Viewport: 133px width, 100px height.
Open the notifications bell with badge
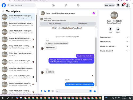coord(123,5)
